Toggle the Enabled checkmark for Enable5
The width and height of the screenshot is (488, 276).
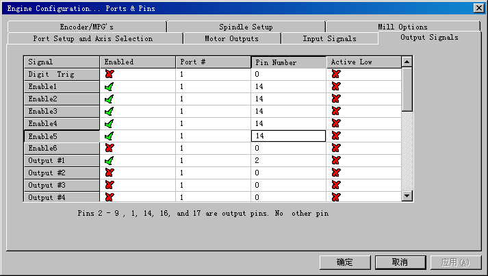click(110, 136)
